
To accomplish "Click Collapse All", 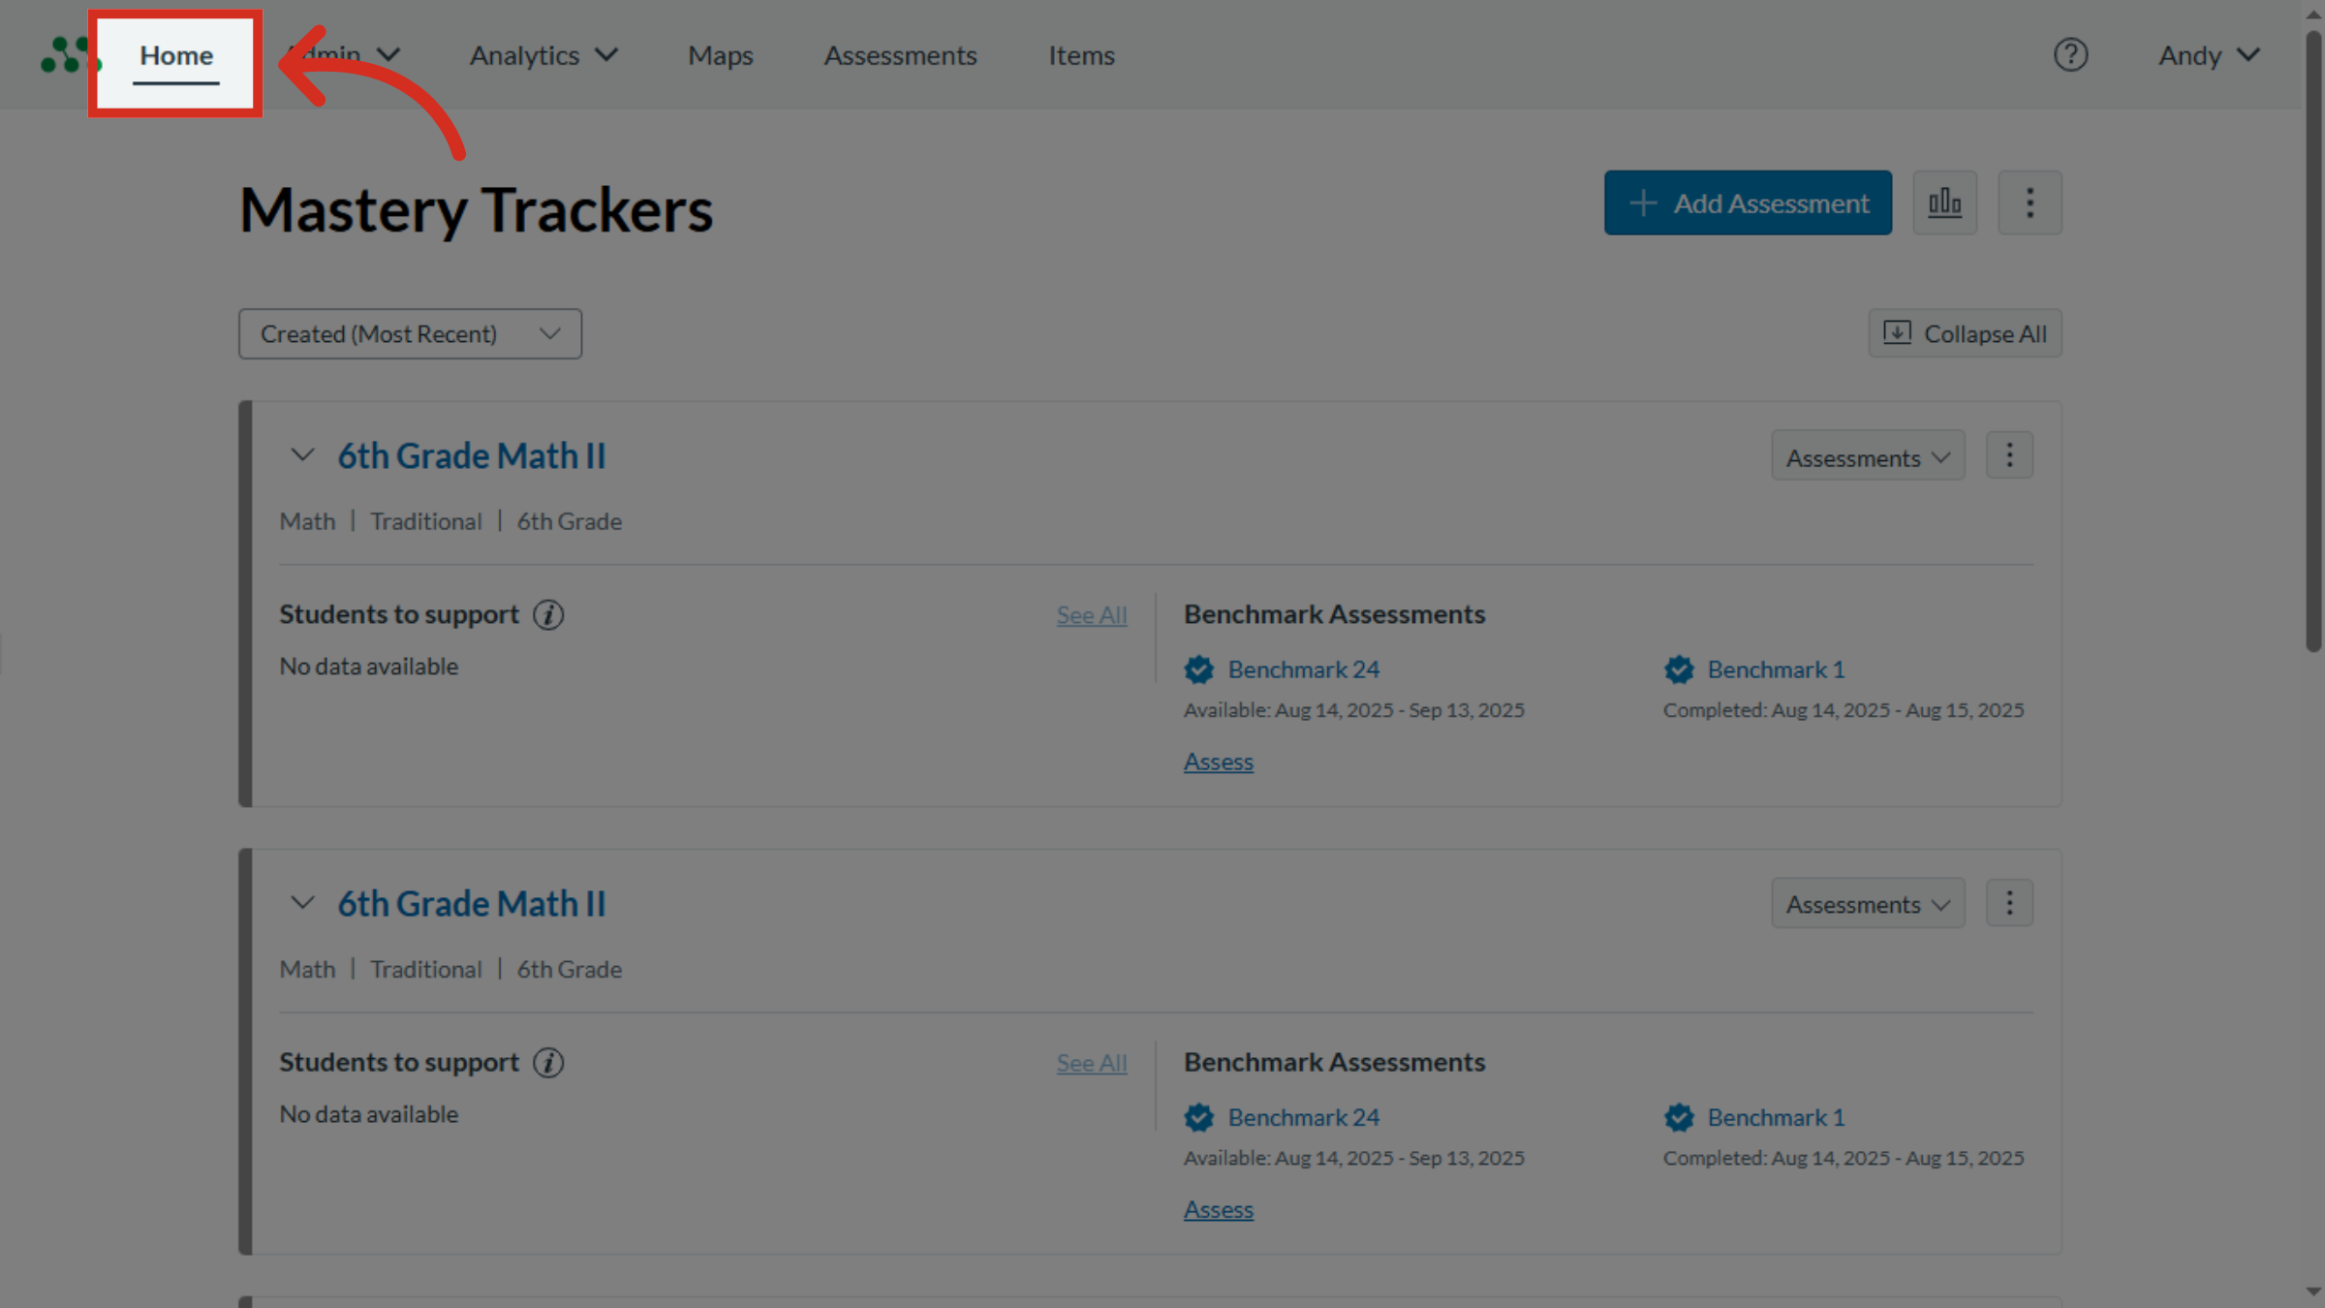I will click(x=1964, y=333).
